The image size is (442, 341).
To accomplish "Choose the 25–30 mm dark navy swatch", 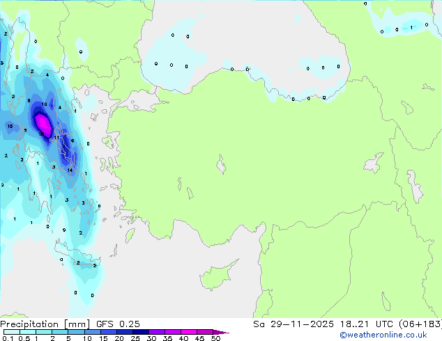I will (140, 332).
